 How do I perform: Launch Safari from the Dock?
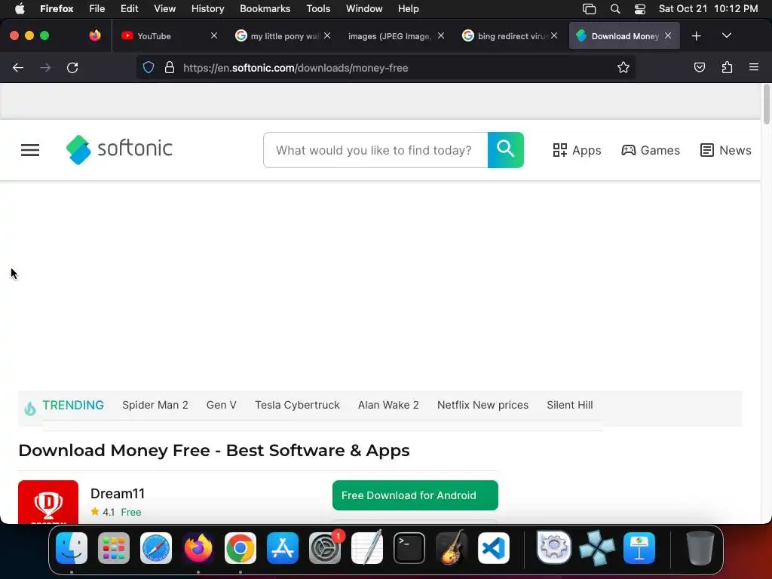(156, 548)
